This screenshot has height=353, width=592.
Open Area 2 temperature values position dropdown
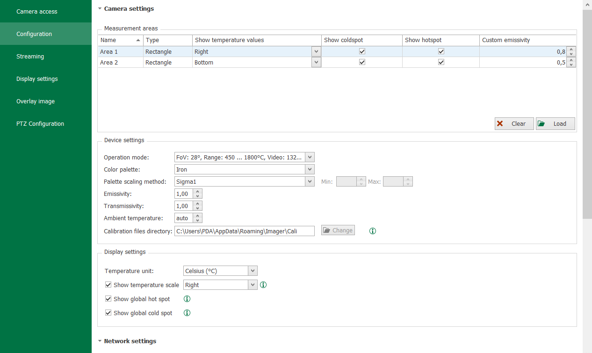pyautogui.click(x=316, y=62)
